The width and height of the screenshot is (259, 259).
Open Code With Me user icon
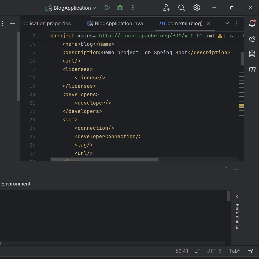166,8
